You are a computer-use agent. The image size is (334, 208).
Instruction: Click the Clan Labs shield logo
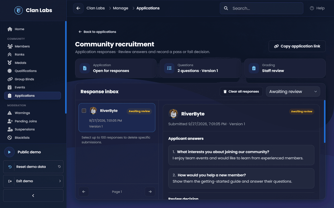tap(19, 10)
